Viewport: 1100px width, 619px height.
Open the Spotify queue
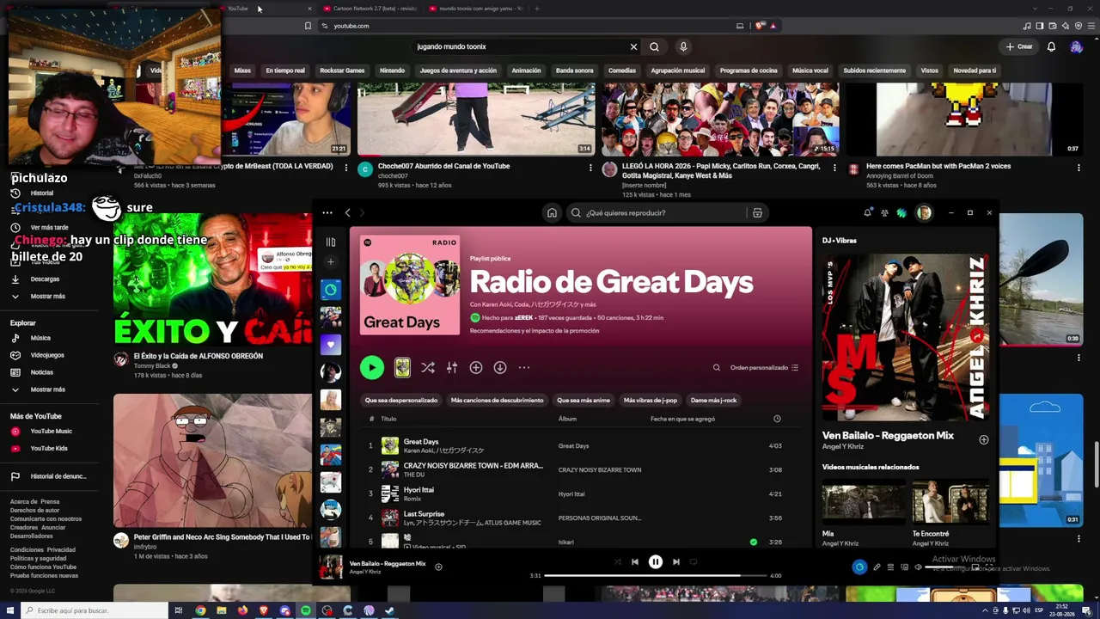890,567
